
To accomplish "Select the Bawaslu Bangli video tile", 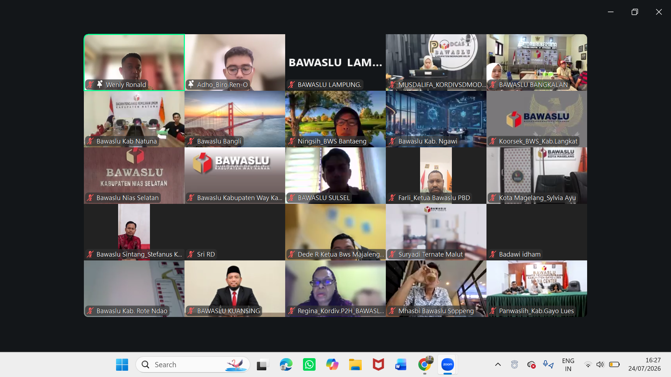I will point(235,119).
